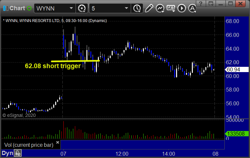
Task: Click the bar replay play button
Action: 182,8
